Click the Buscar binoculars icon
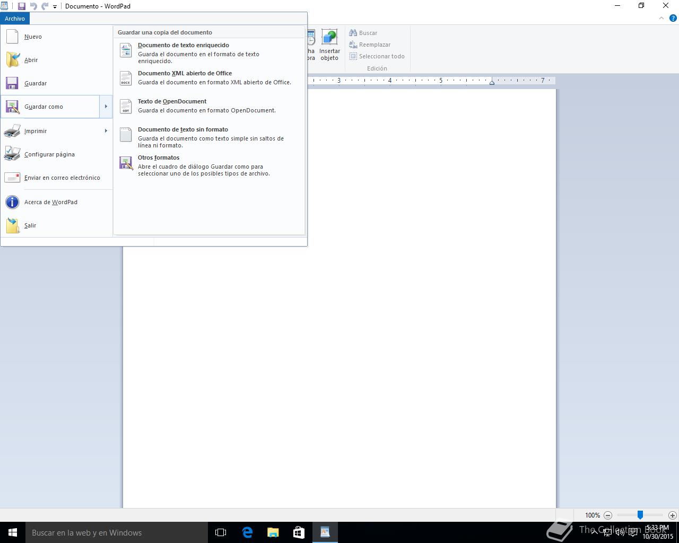This screenshot has width=679, height=543. [353, 33]
